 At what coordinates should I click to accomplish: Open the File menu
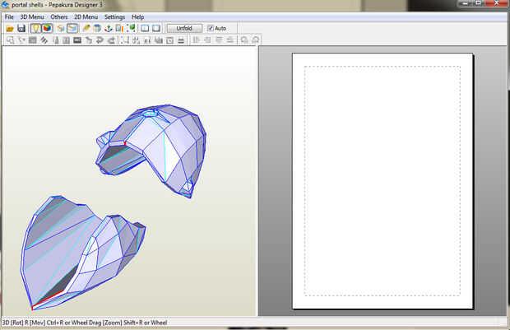point(9,17)
